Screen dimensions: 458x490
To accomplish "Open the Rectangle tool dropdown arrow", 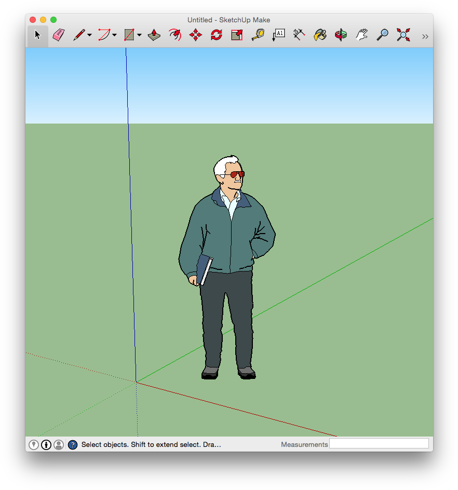I will click(x=138, y=35).
